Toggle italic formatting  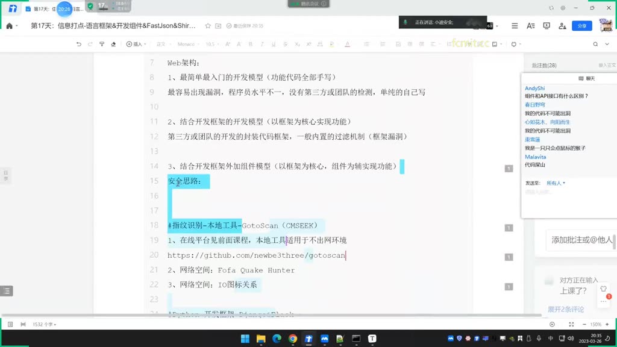[x=262, y=44]
